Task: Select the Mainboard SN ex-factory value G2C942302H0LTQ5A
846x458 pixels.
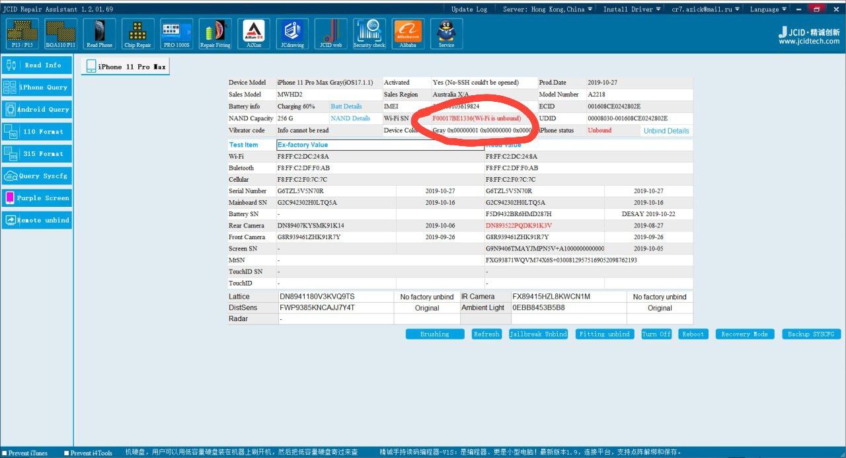Action: pos(307,203)
